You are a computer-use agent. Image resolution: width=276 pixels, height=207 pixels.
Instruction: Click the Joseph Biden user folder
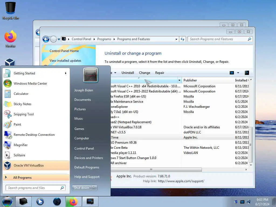[84, 90]
